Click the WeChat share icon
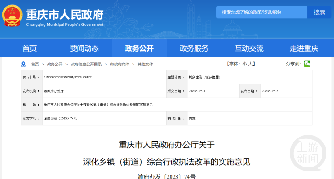Screen dimensions: 334x179 tap(307, 64)
